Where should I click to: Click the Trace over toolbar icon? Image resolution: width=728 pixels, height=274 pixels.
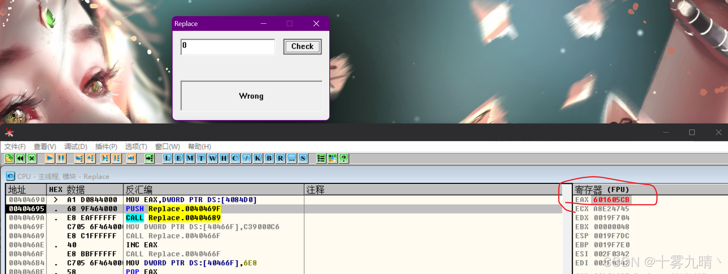116,158
